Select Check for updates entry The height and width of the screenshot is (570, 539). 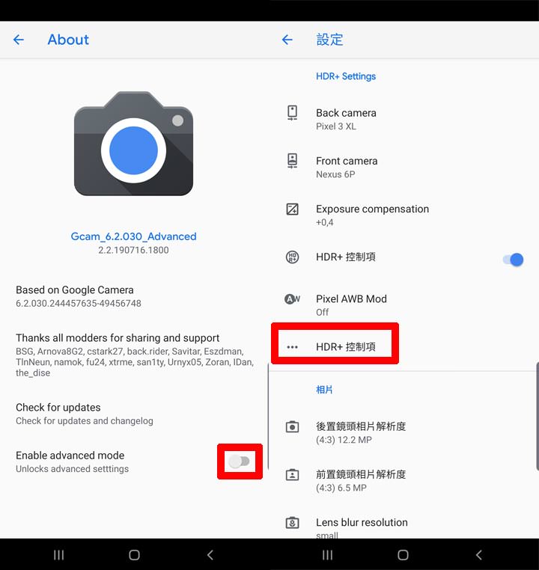(x=135, y=414)
